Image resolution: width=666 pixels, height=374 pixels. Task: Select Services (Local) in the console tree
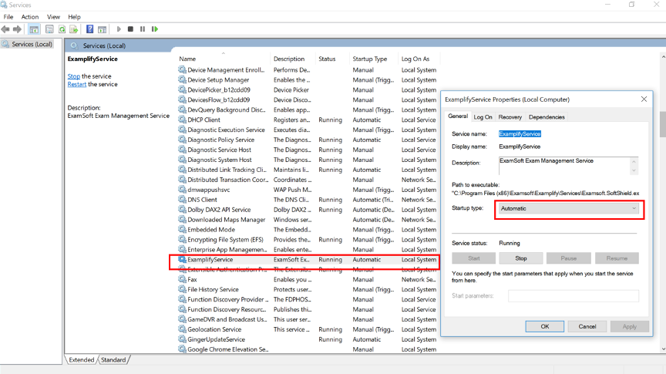point(32,44)
